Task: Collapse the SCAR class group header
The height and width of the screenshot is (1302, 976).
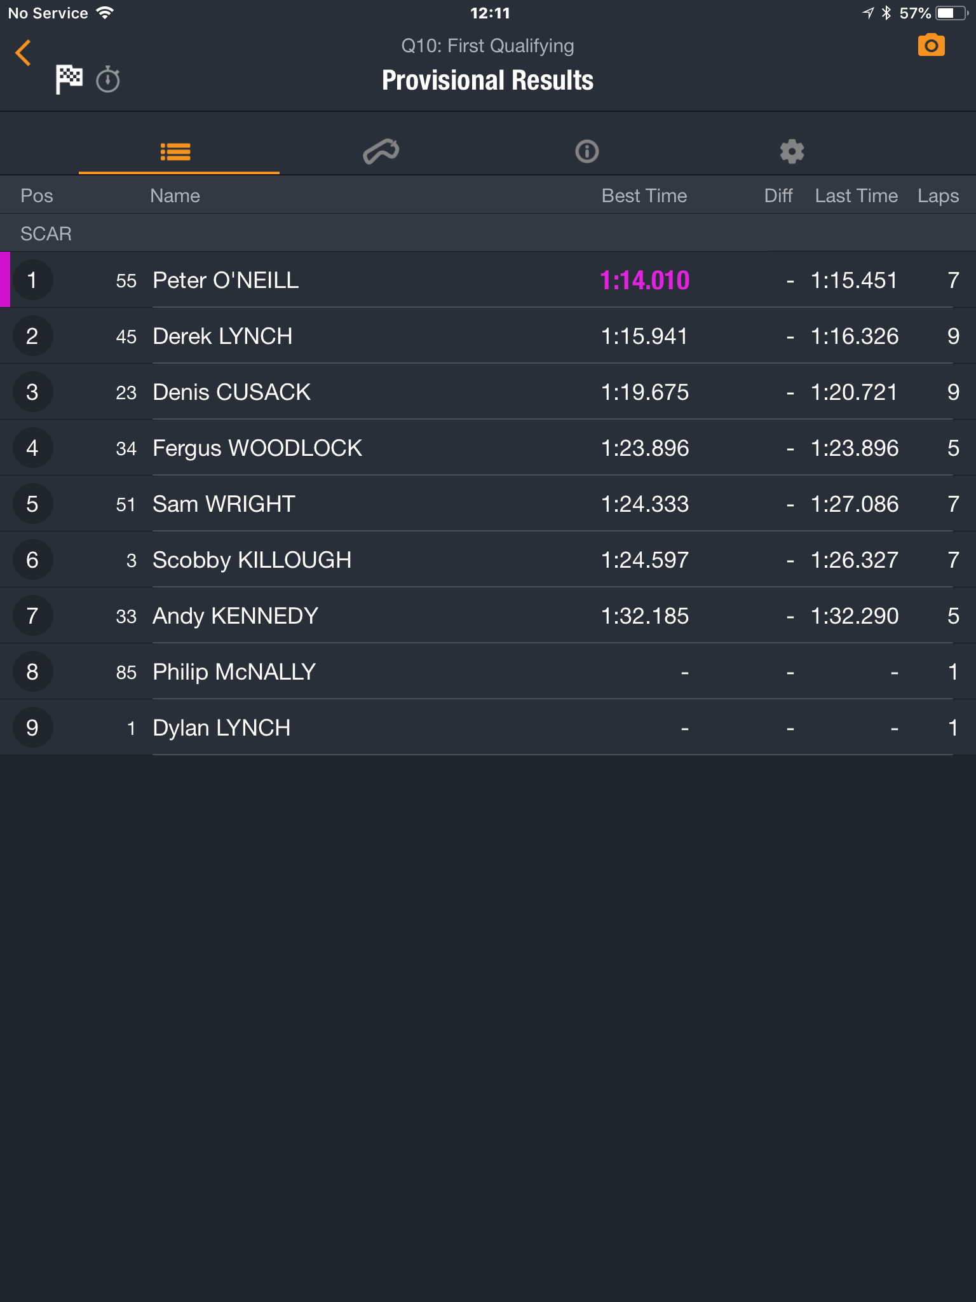Action: 488,233
